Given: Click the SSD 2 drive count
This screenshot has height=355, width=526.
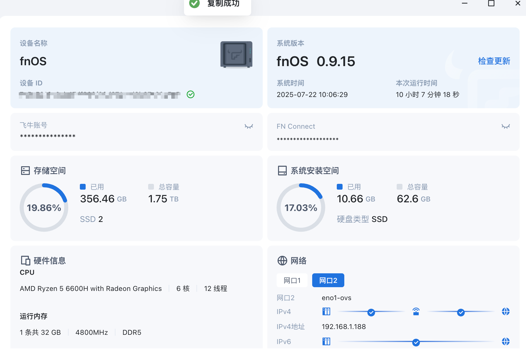Looking at the screenshot, I should [91, 219].
